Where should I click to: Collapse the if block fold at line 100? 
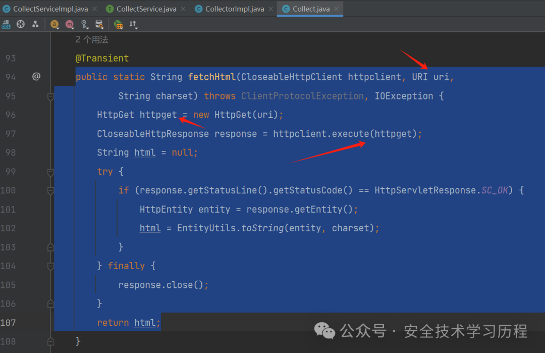pos(51,190)
